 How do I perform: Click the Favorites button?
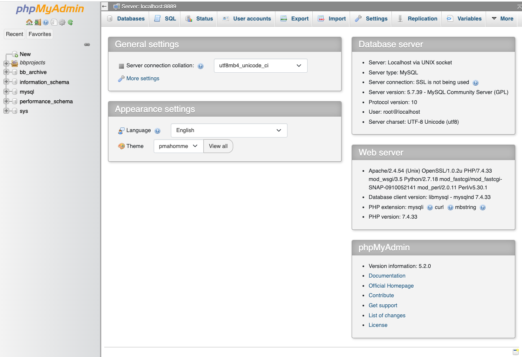pyautogui.click(x=40, y=34)
